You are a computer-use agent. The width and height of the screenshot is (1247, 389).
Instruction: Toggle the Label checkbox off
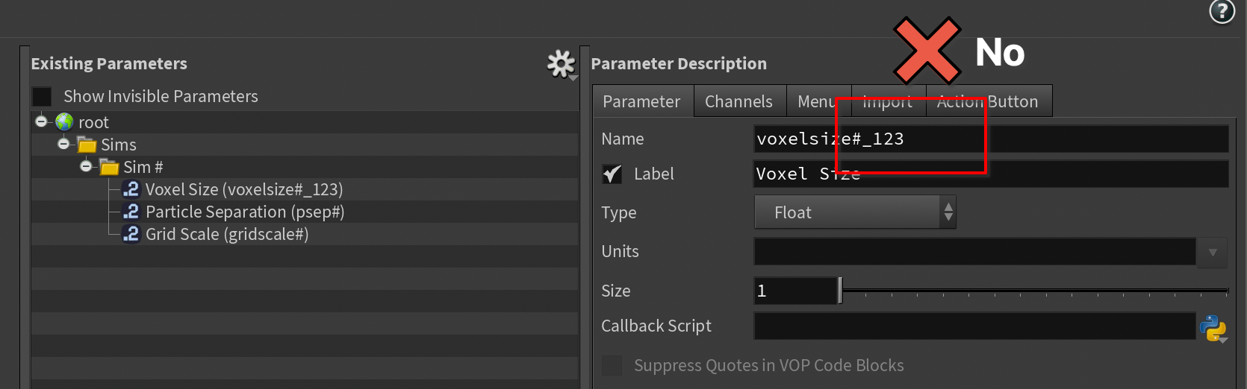[612, 174]
